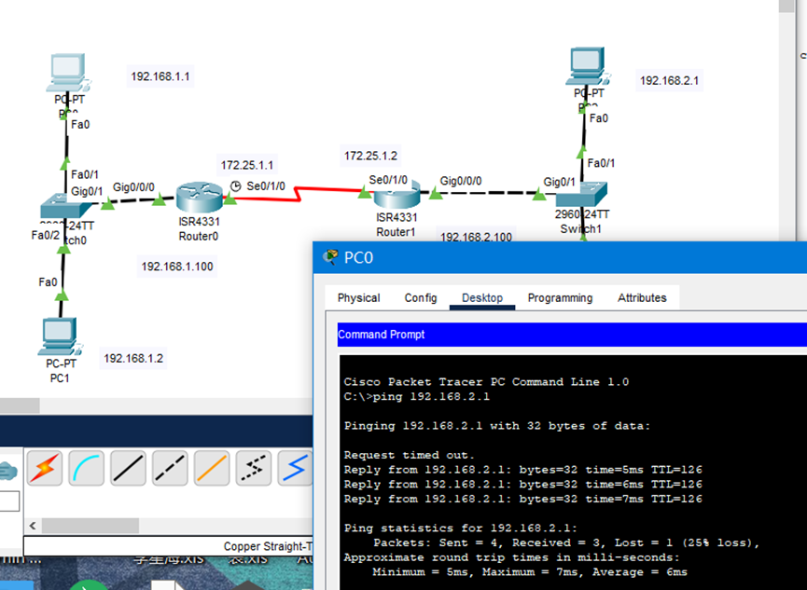Click the left scroll arrow under the cable icons
The height and width of the screenshot is (590, 807).
(33, 526)
